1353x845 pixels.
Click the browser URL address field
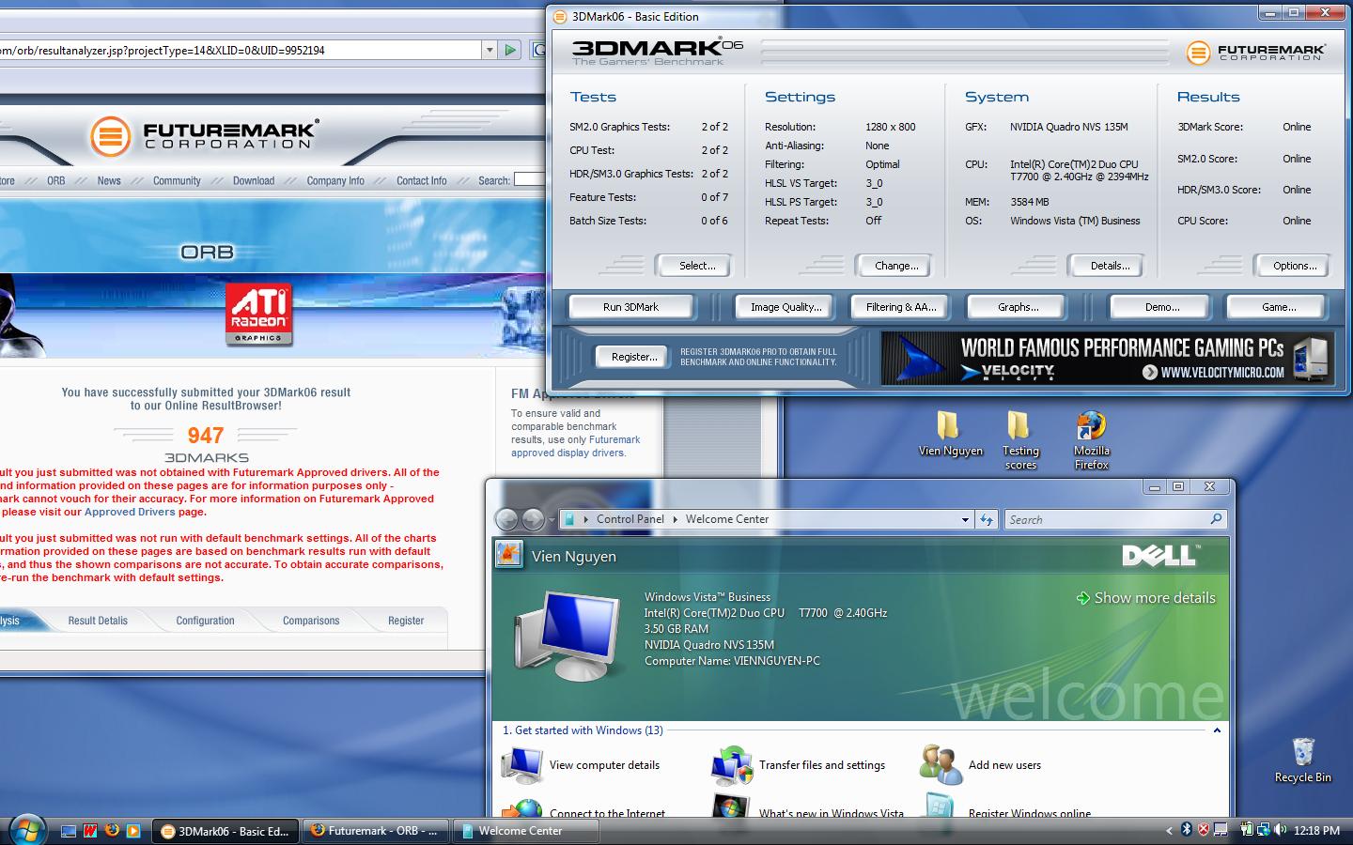(241, 50)
